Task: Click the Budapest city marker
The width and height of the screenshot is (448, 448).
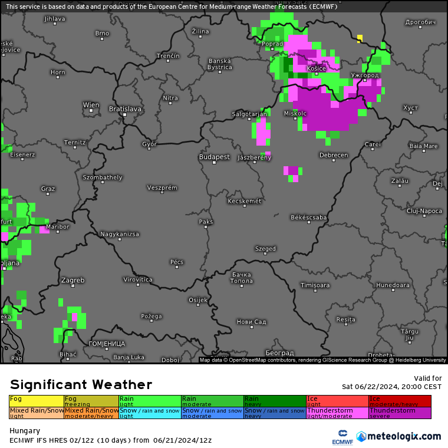Action: pos(215,163)
